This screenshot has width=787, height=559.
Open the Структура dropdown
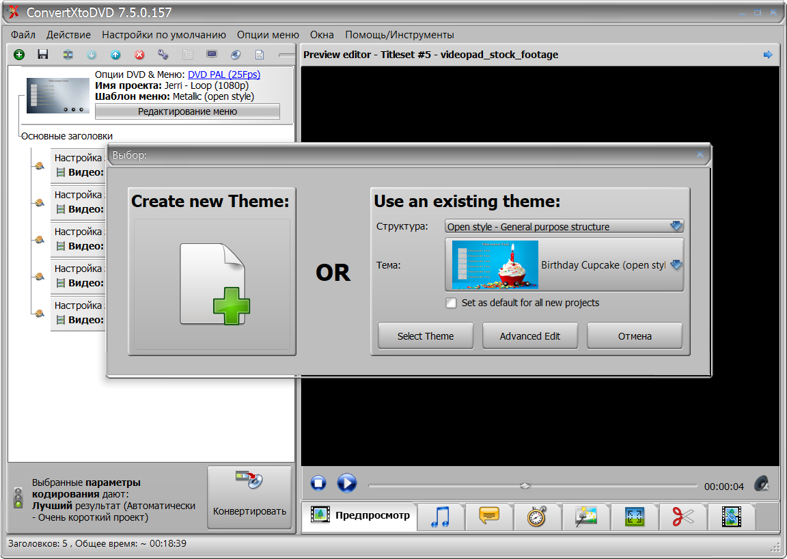point(564,226)
